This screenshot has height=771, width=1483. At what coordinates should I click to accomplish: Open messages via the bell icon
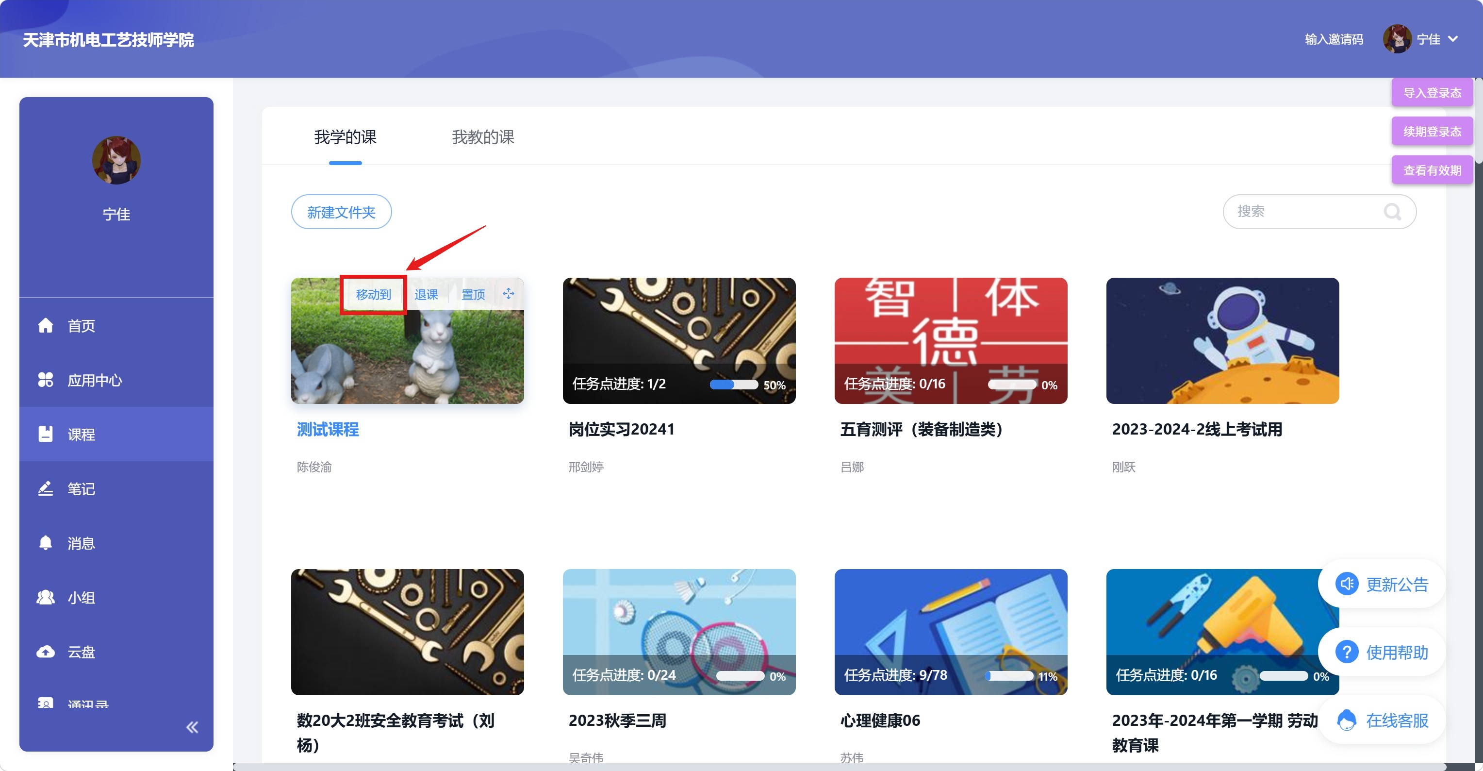(46, 543)
